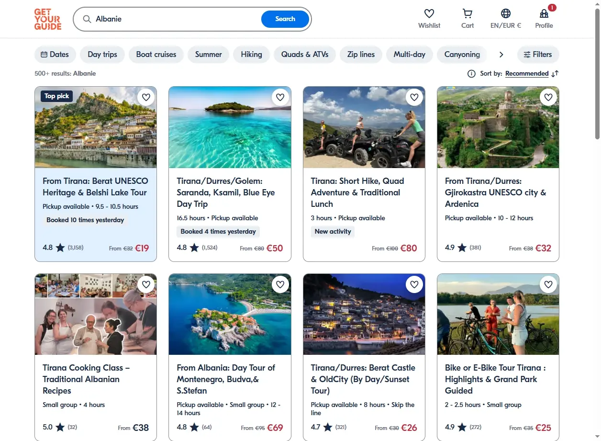
Task: Open the Dates filter chip
Action: point(56,55)
